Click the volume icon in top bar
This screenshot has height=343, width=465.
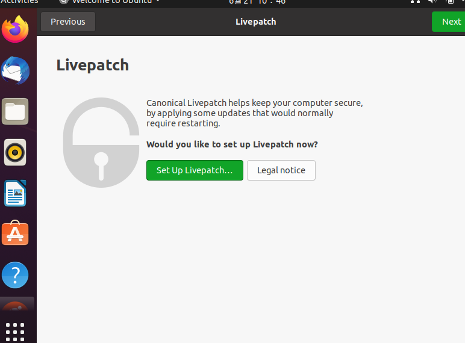tap(432, 1)
